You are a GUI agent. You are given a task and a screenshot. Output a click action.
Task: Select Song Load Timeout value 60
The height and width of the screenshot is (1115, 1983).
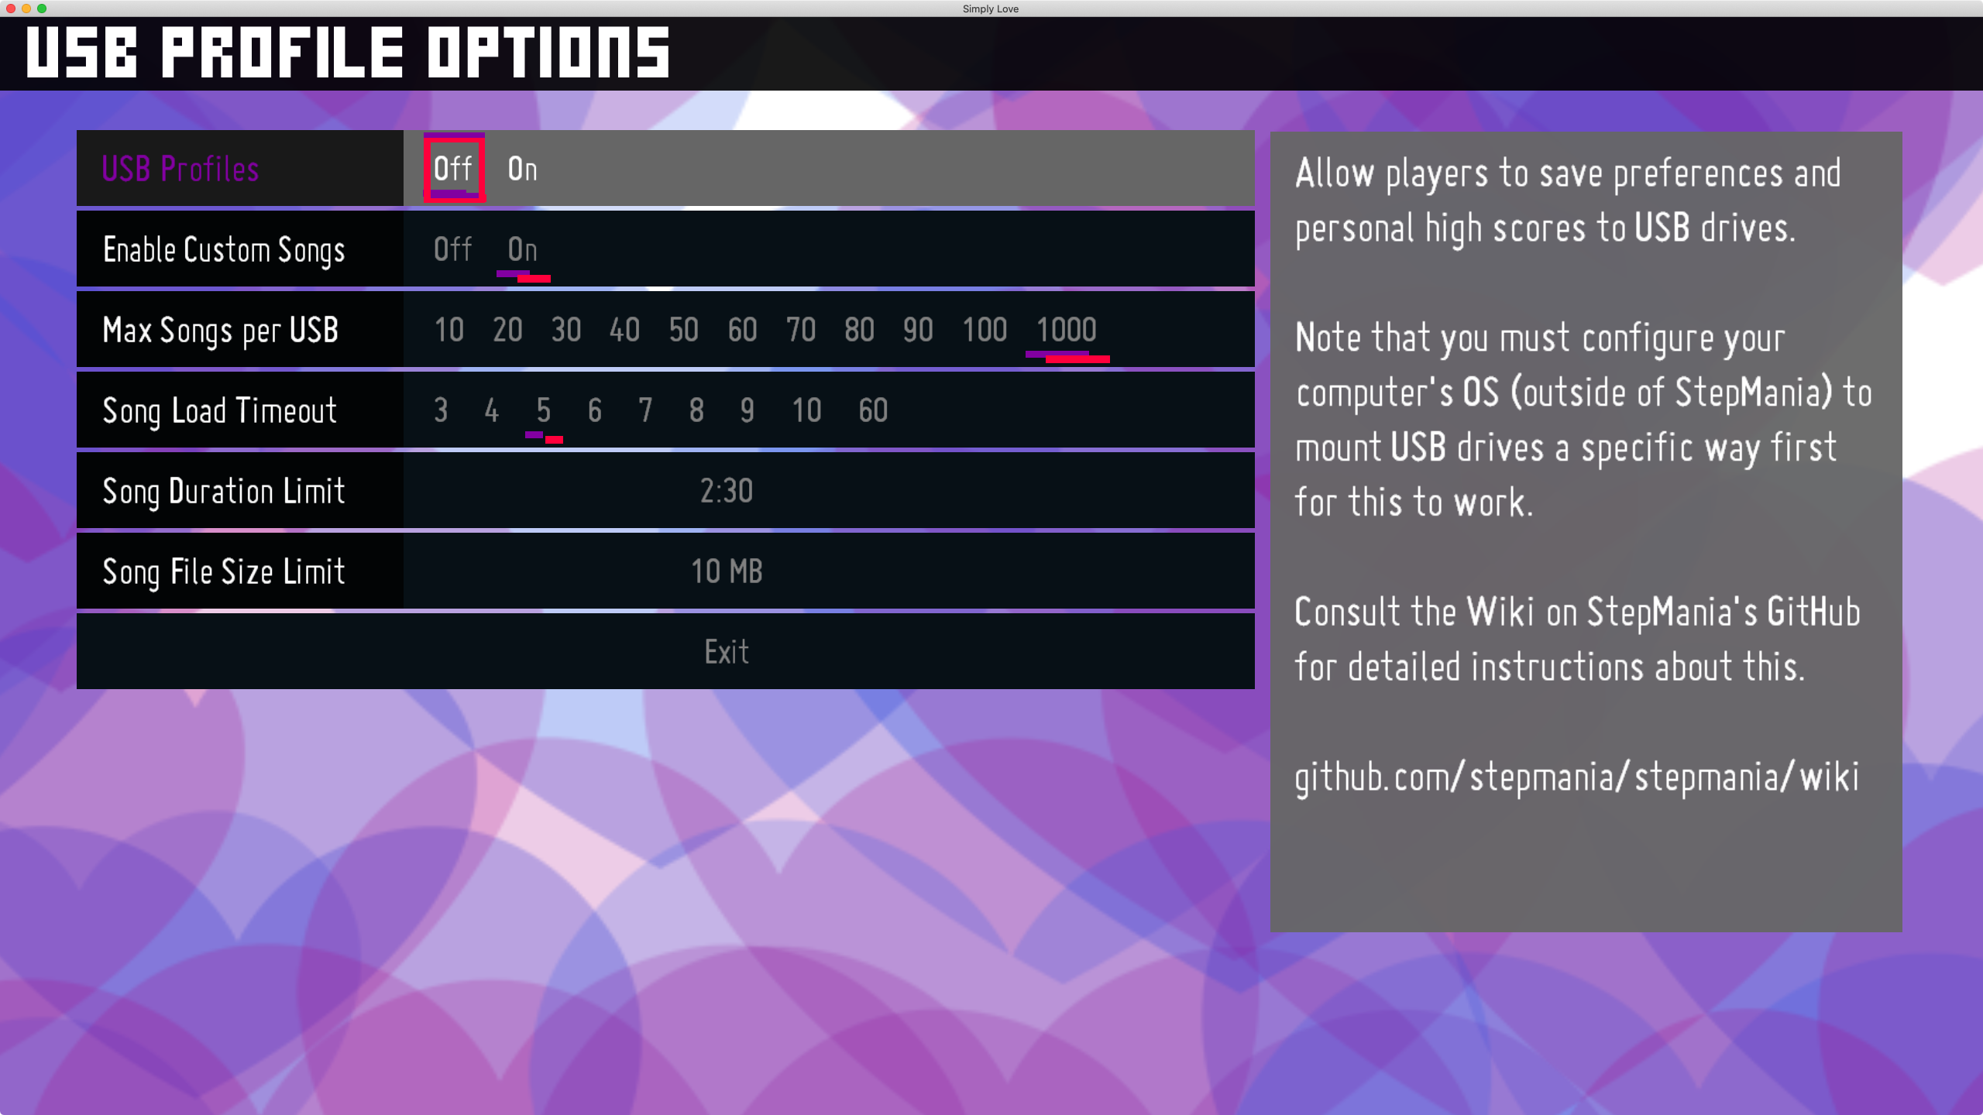pyautogui.click(x=871, y=410)
